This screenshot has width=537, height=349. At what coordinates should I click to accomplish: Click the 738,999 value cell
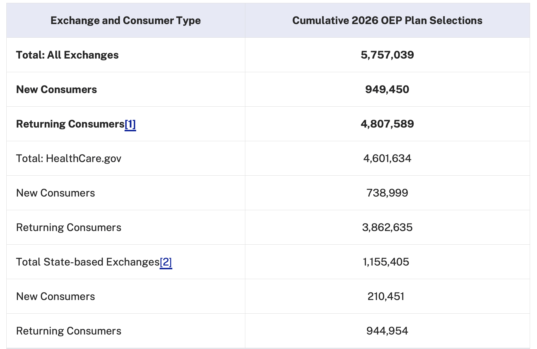coord(387,193)
